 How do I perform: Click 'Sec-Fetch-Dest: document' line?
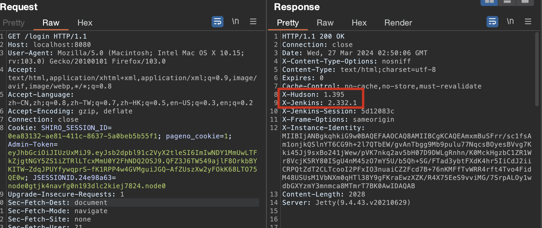58,202
